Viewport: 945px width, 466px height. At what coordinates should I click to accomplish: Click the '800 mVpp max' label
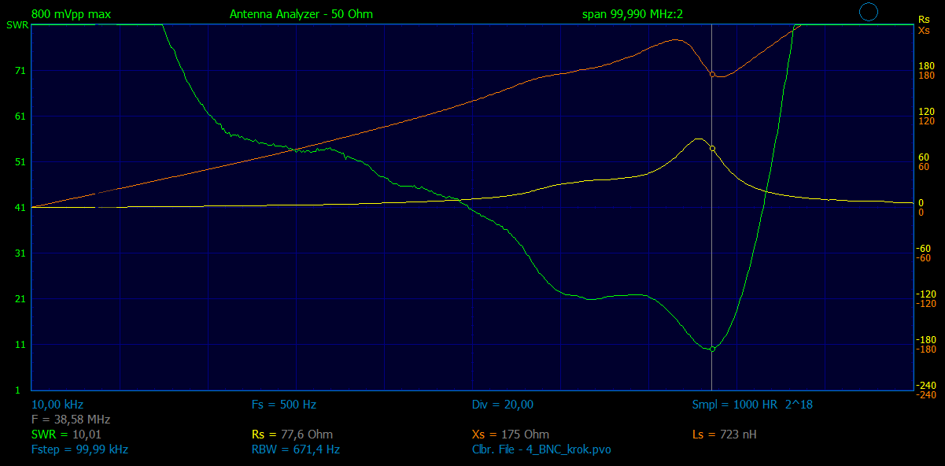(71, 14)
